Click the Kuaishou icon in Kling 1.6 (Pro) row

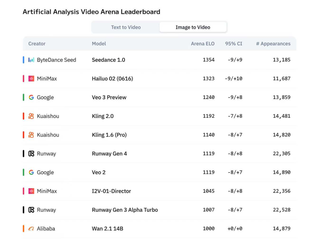tap(31, 135)
